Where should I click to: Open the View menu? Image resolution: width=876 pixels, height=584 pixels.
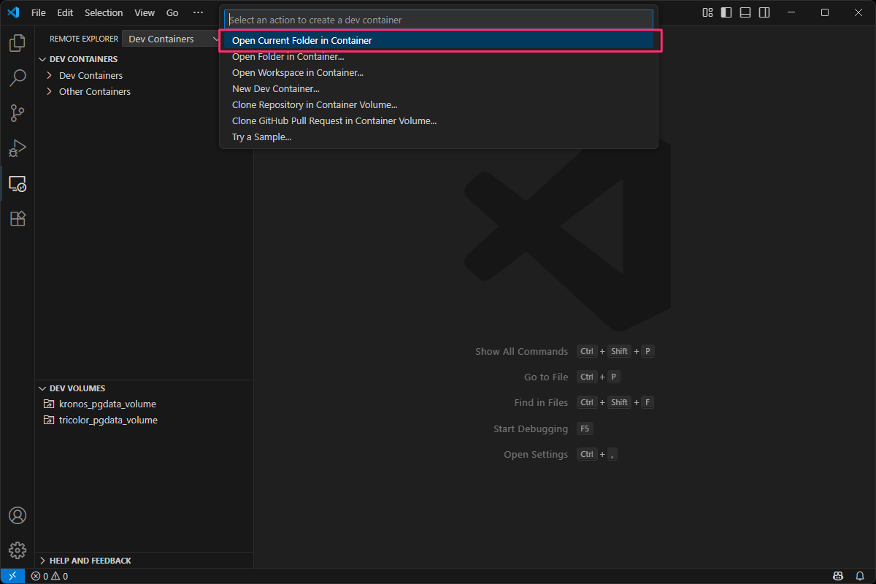[x=145, y=12]
